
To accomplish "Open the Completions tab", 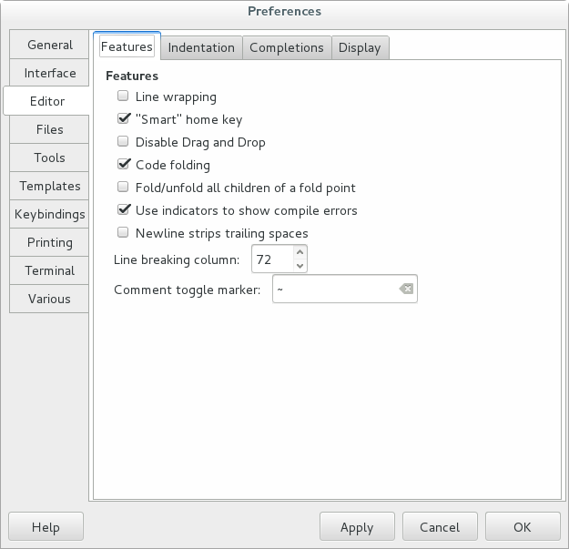I will [286, 47].
